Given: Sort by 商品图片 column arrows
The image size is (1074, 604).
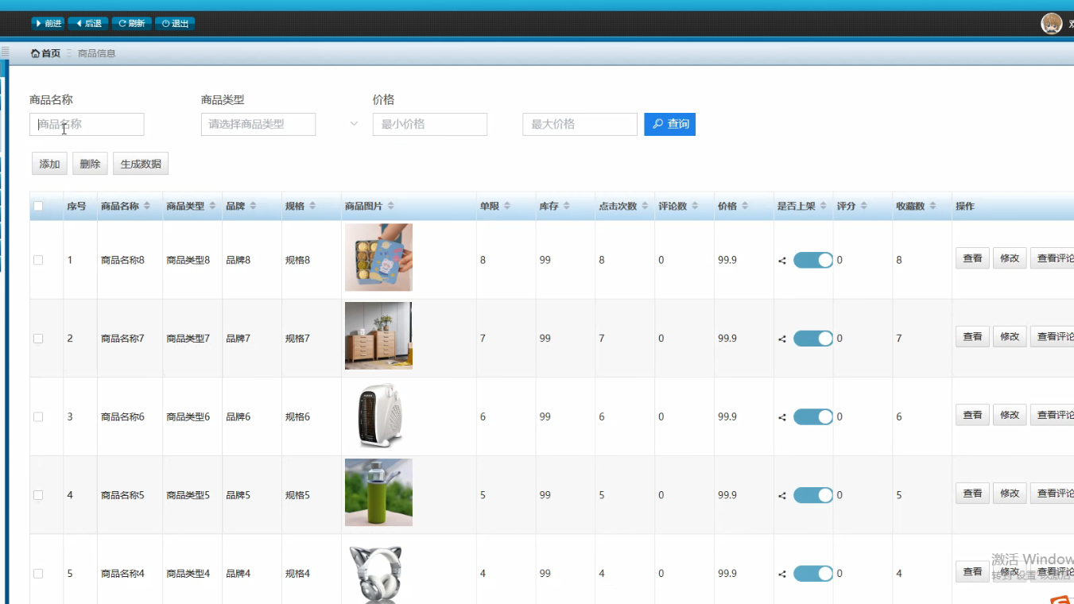Looking at the screenshot, I should pyautogui.click(x=390, y=206).
